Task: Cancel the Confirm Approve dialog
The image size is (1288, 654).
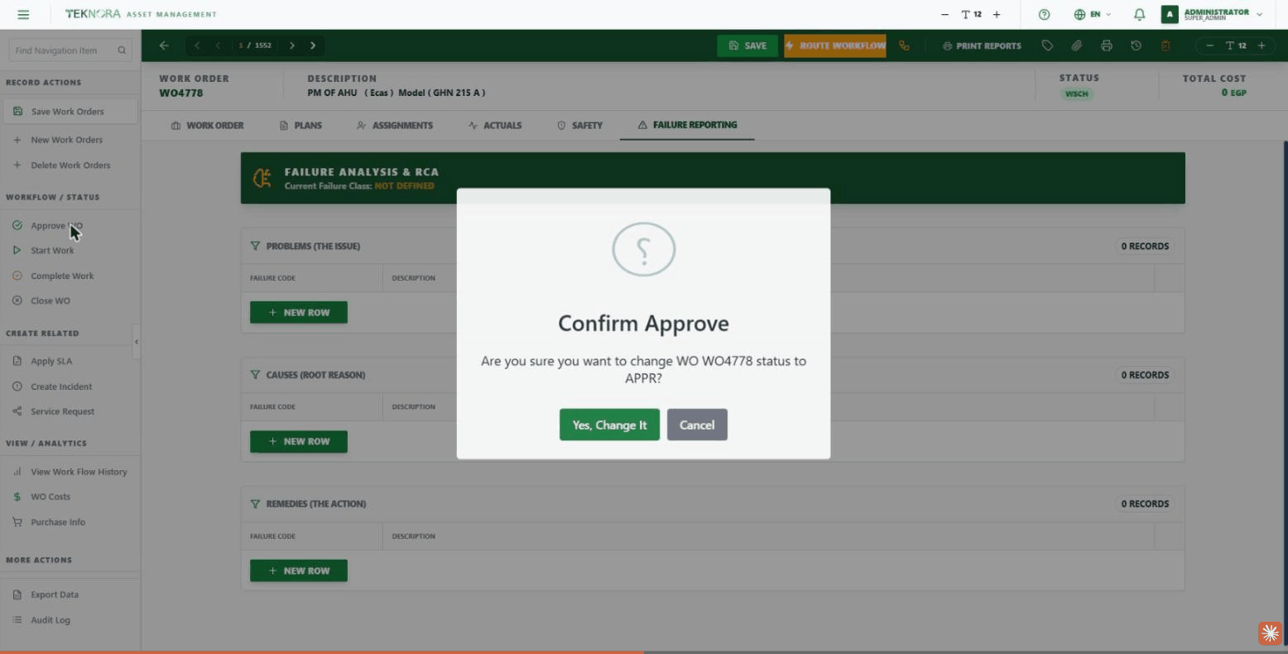Action: click(x=697, y=425)
